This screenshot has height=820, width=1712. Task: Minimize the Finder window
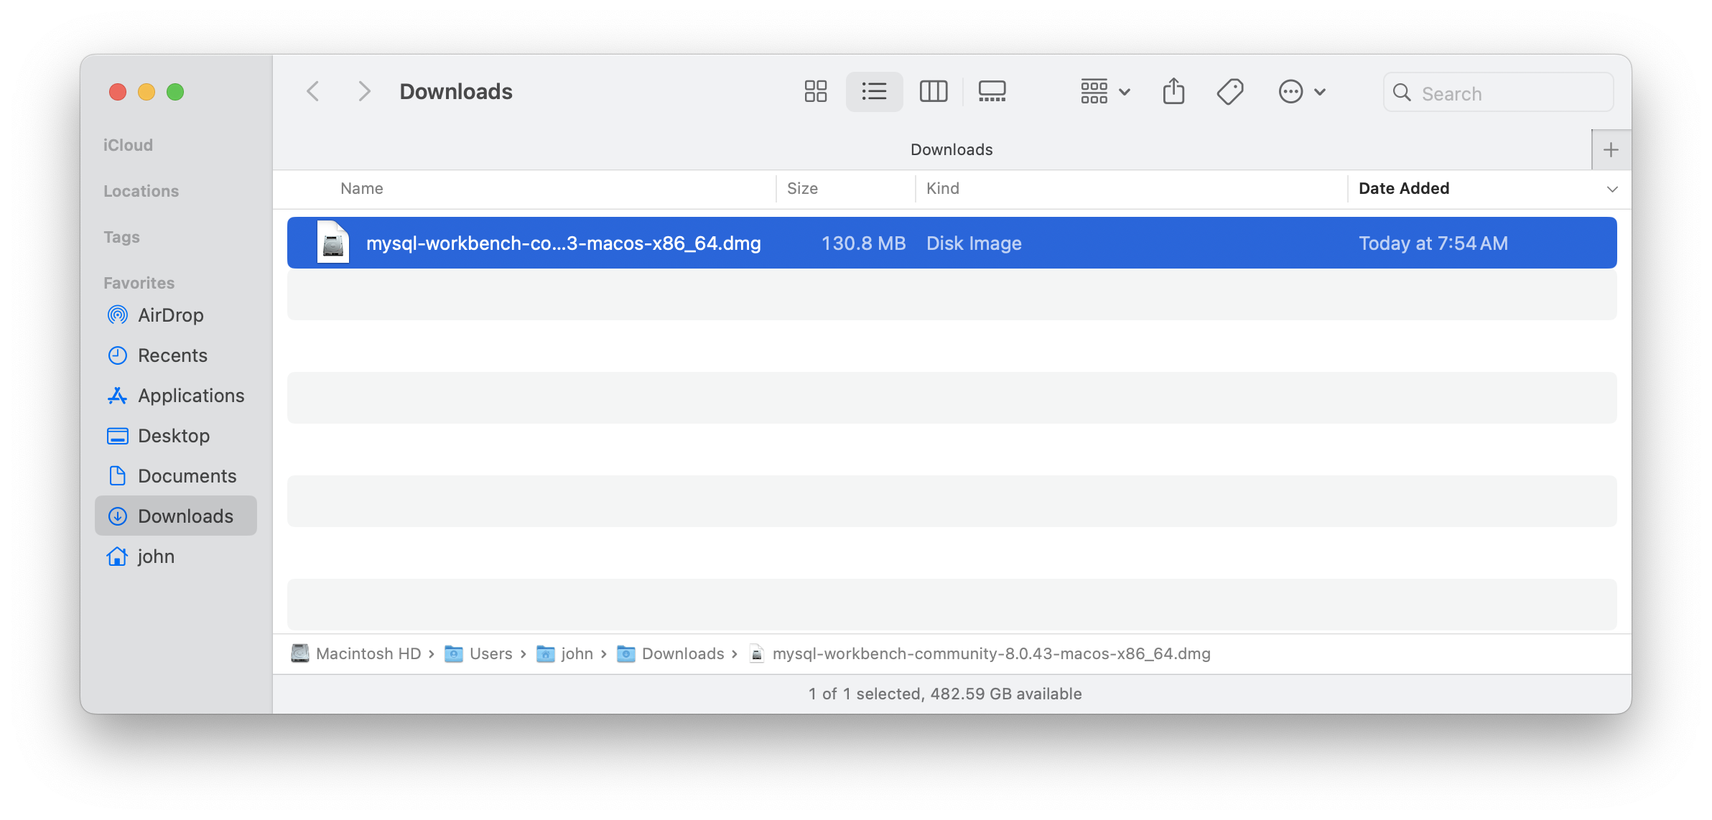click(x=146, y=92)
